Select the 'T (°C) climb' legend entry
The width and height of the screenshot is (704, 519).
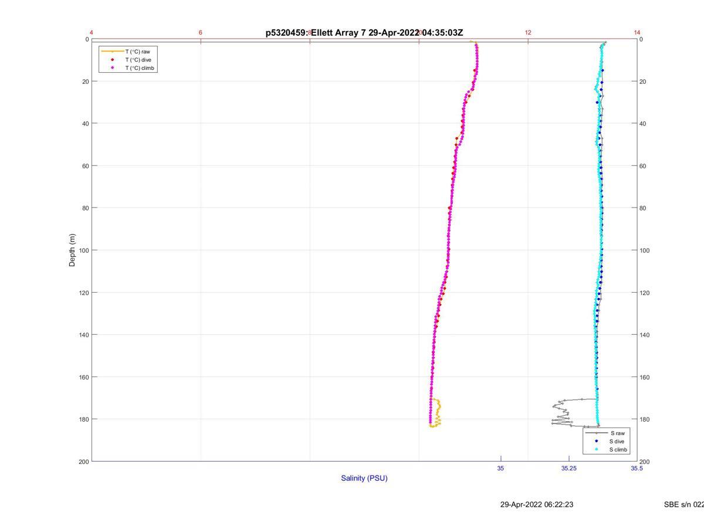[x=140, y=68]
